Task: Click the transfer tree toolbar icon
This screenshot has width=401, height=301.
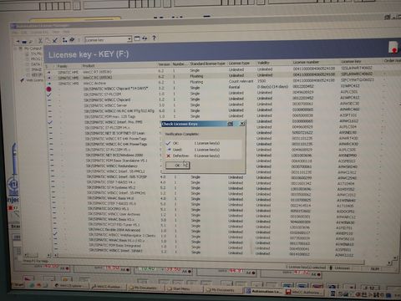Action: coord(64,40)
